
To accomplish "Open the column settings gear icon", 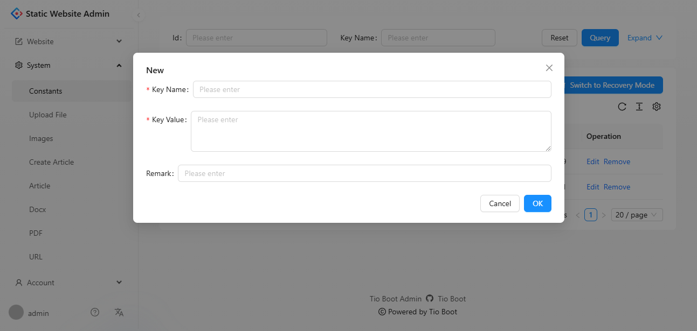I will (x=657, y=107).
